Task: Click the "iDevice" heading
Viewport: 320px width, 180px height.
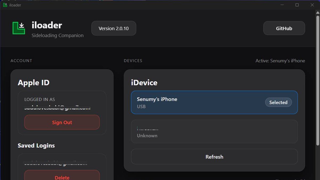Action: [x=144, y=83]
